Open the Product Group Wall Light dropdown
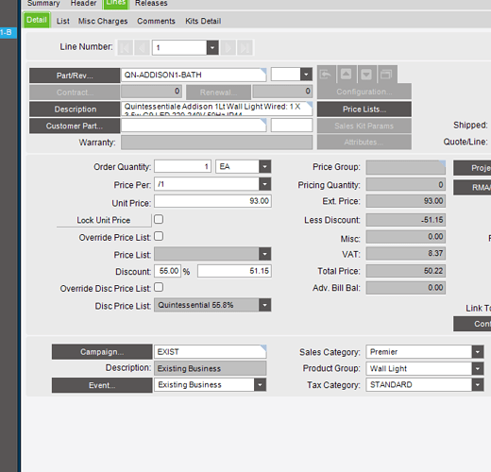Screen dimensions: 491x472 [478, 368]
